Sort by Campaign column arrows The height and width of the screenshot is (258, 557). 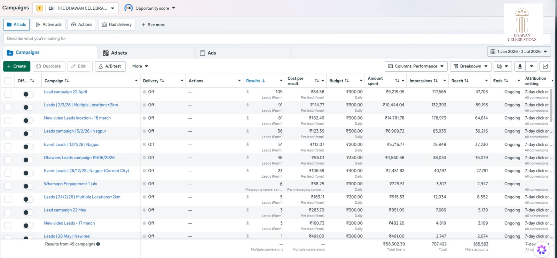pyautogui.click(x=67, y=81)
